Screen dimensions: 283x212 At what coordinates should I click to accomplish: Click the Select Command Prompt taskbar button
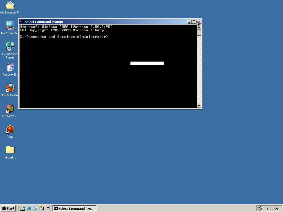click(x=75, y=209)
